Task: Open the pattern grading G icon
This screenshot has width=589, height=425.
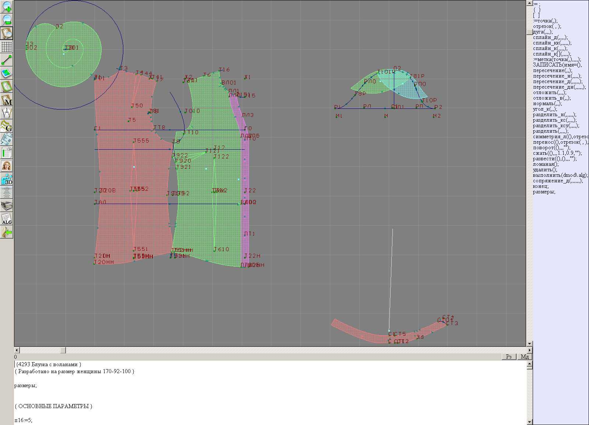Action: [7, 126]
